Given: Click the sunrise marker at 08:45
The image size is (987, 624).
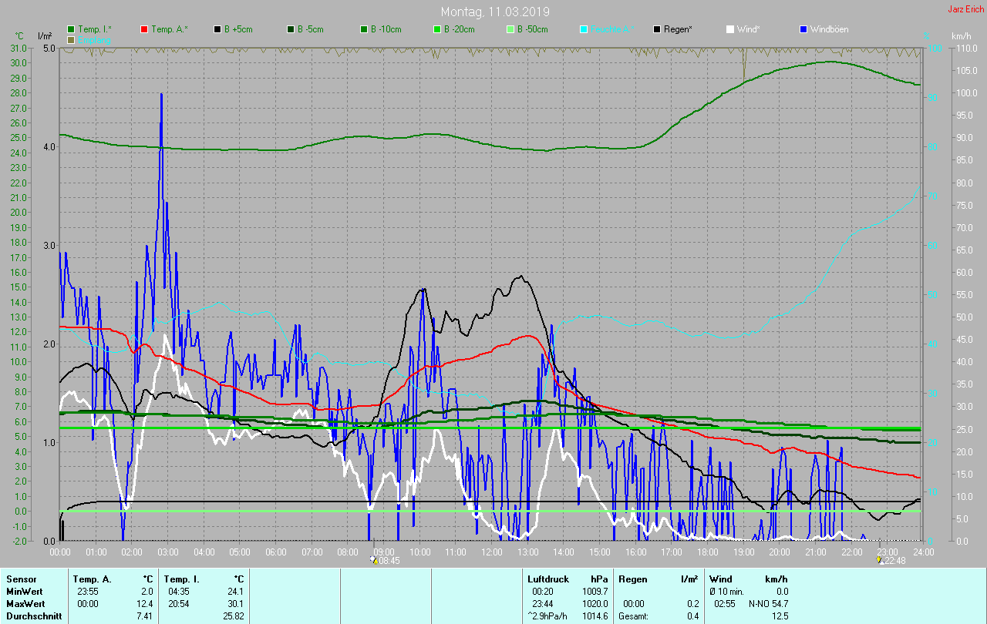Looking at the screenshot, I should pyautogui.click(x=375, y=560).
